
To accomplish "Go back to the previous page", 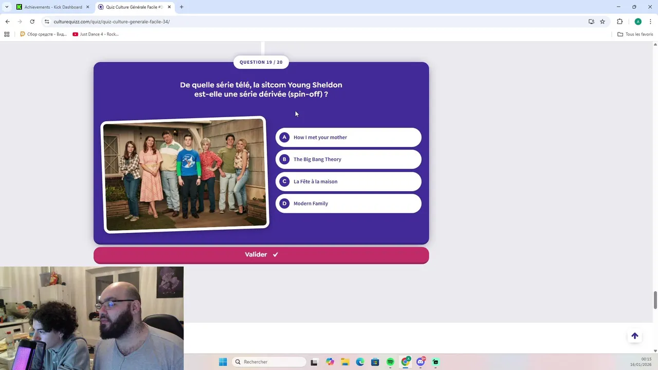I will coord(7,22).
